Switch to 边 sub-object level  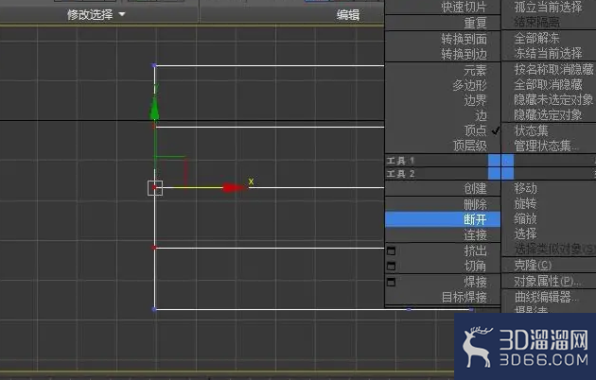pos(481,115)
